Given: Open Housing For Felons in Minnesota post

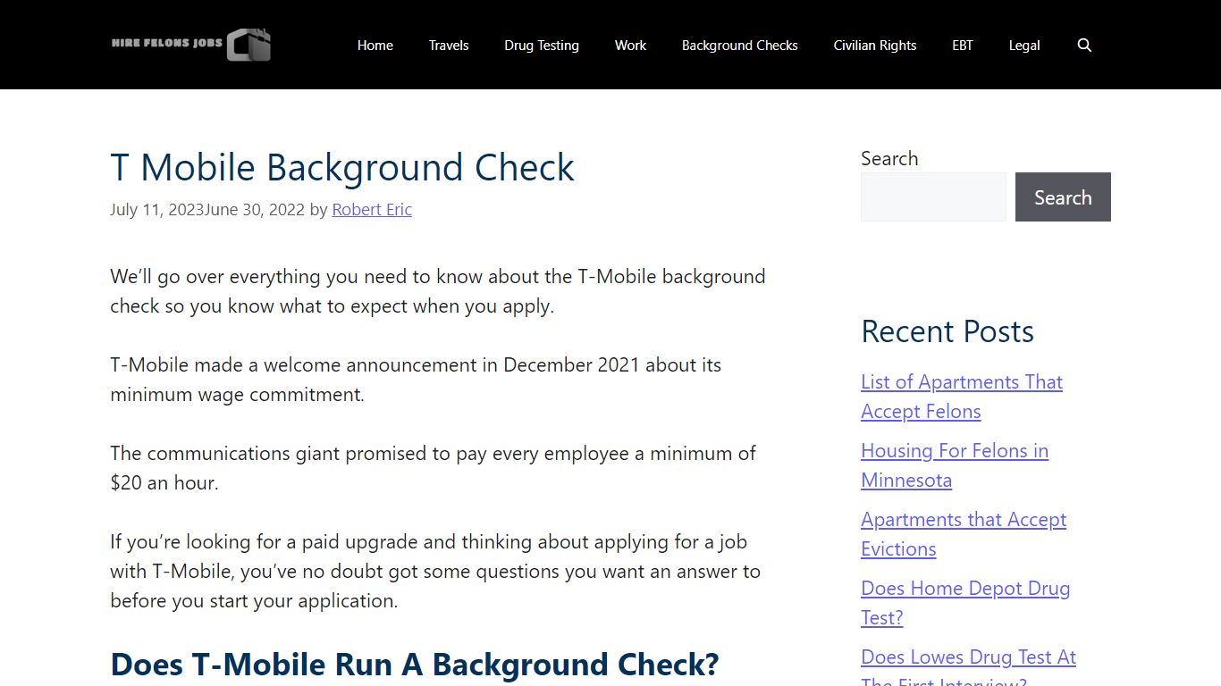Looking at the screenshot, I should (x=955, y=465).
